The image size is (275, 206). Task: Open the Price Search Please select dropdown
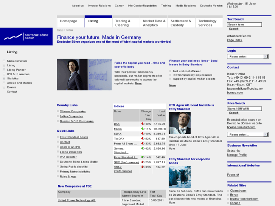tap(248, 135)
